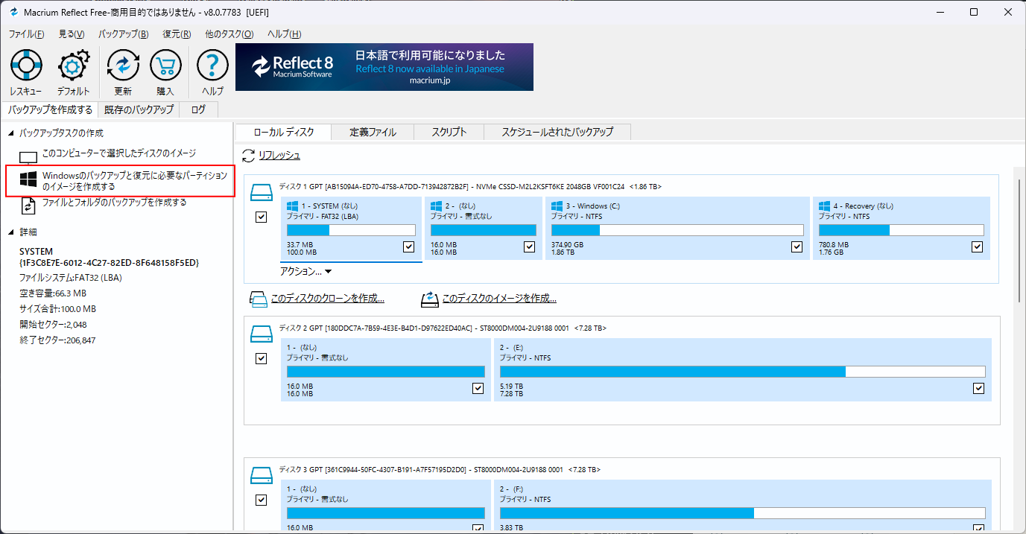Click the レスキュー lifebuoy icon

(26, 66)
